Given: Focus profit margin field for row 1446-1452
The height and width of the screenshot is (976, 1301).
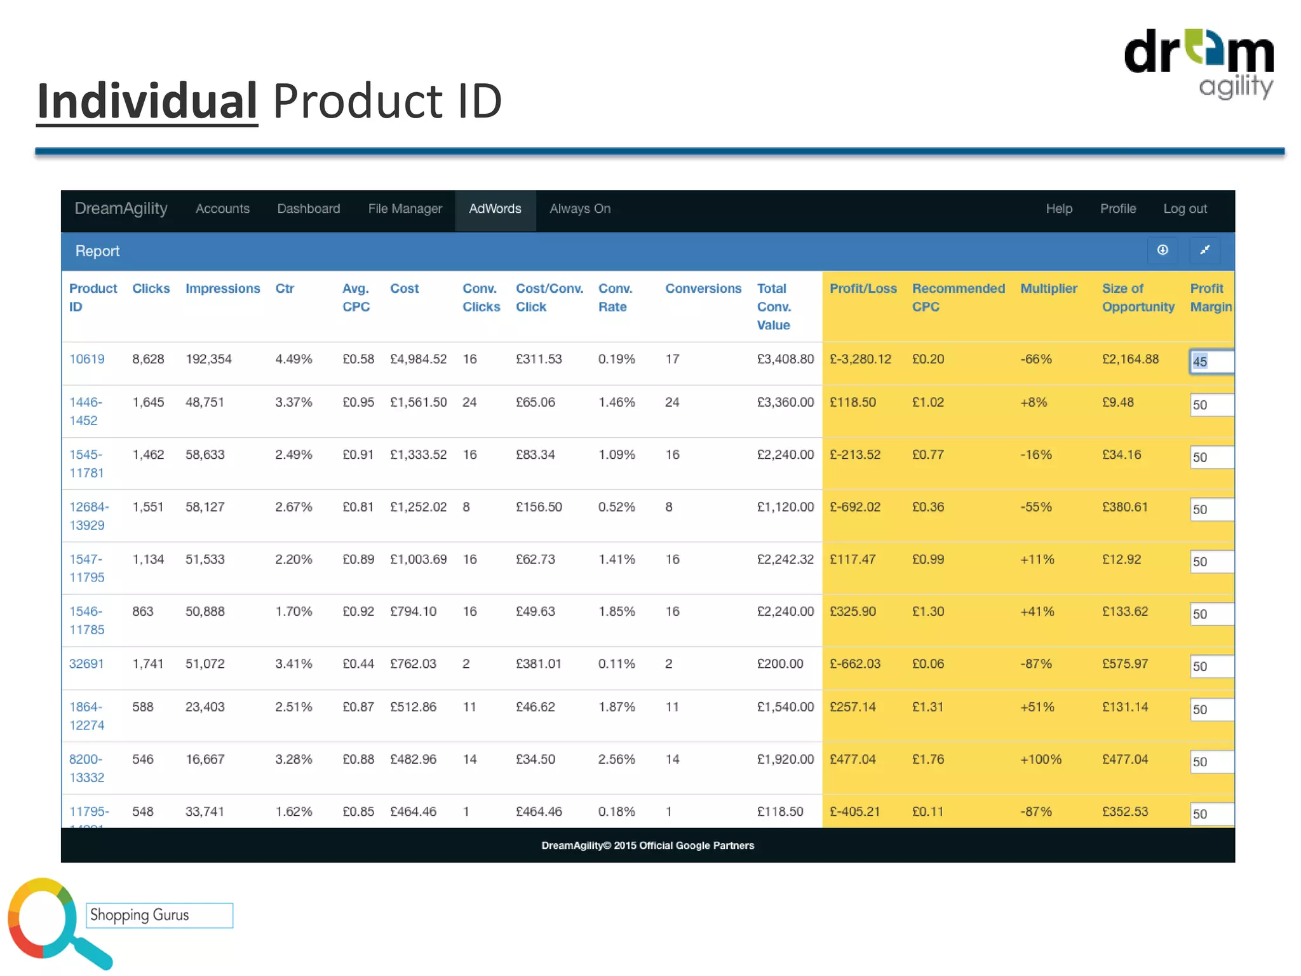Looking at the screenshot, I should (x=1212, y=405).
